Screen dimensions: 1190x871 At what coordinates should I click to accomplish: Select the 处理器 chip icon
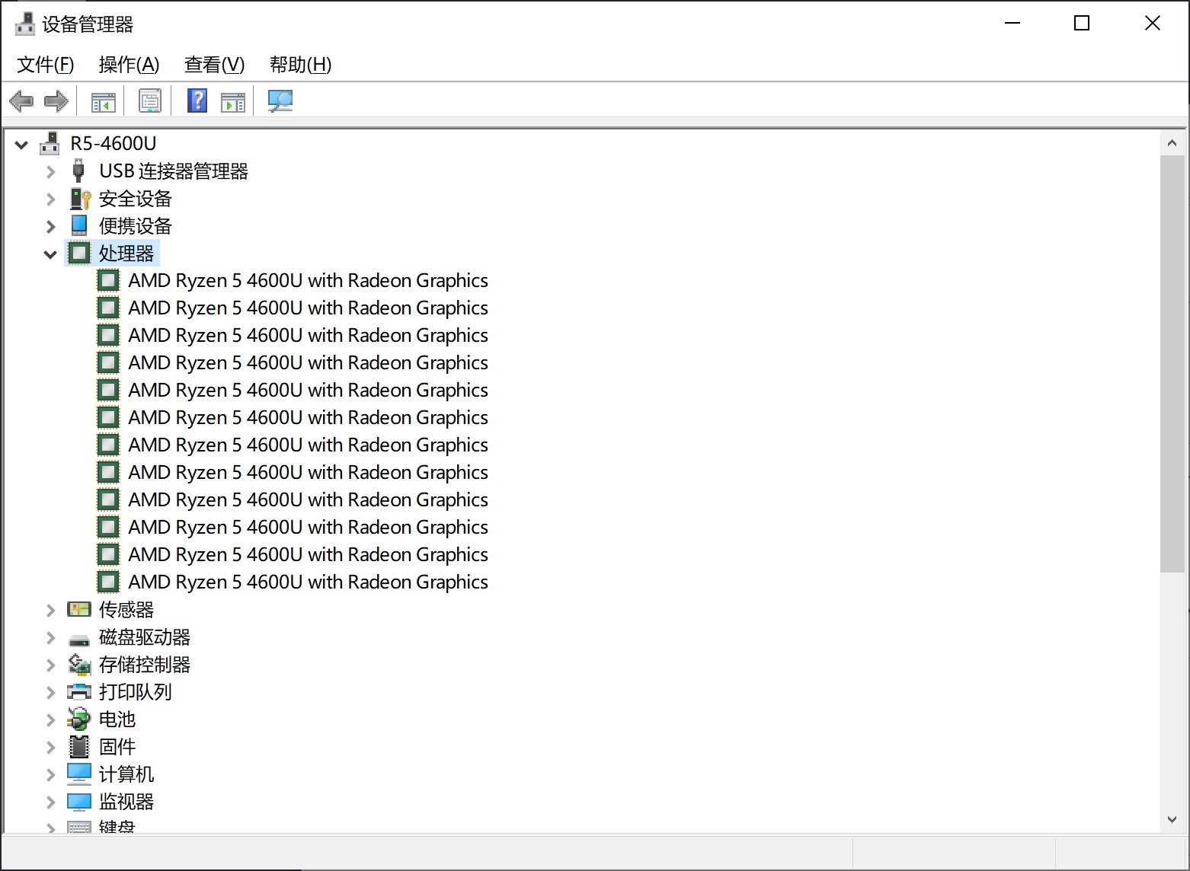[x=79, y=253]
